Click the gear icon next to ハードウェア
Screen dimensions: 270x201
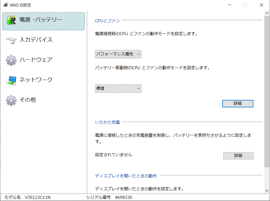tap(11, 60)
